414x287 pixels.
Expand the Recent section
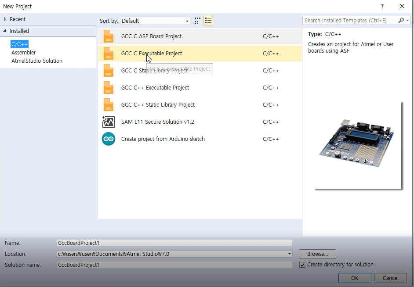tap(5, 19)
